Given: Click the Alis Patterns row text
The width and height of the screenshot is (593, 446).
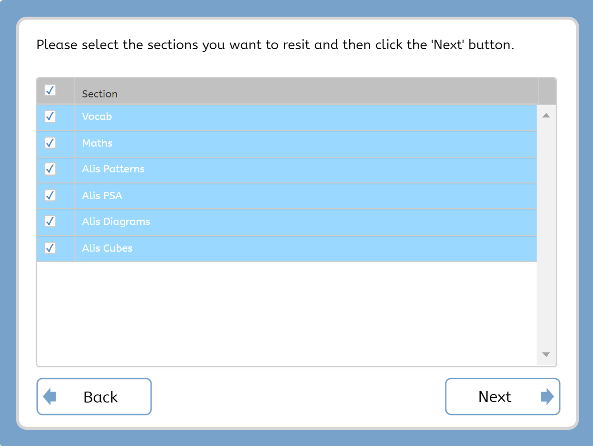Looking at the screenshot, I should 113,169.
